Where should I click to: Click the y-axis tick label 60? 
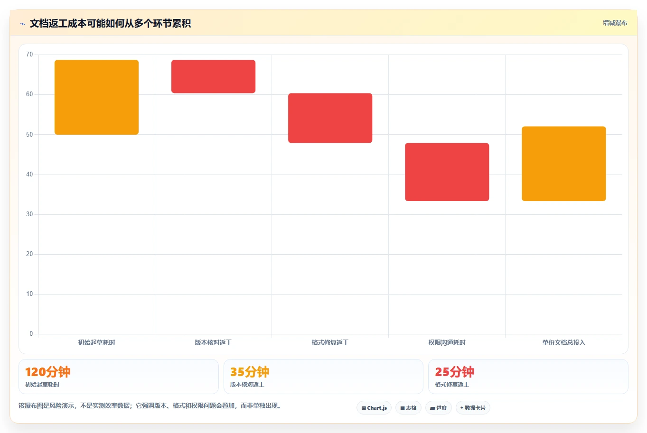[29, 94]
